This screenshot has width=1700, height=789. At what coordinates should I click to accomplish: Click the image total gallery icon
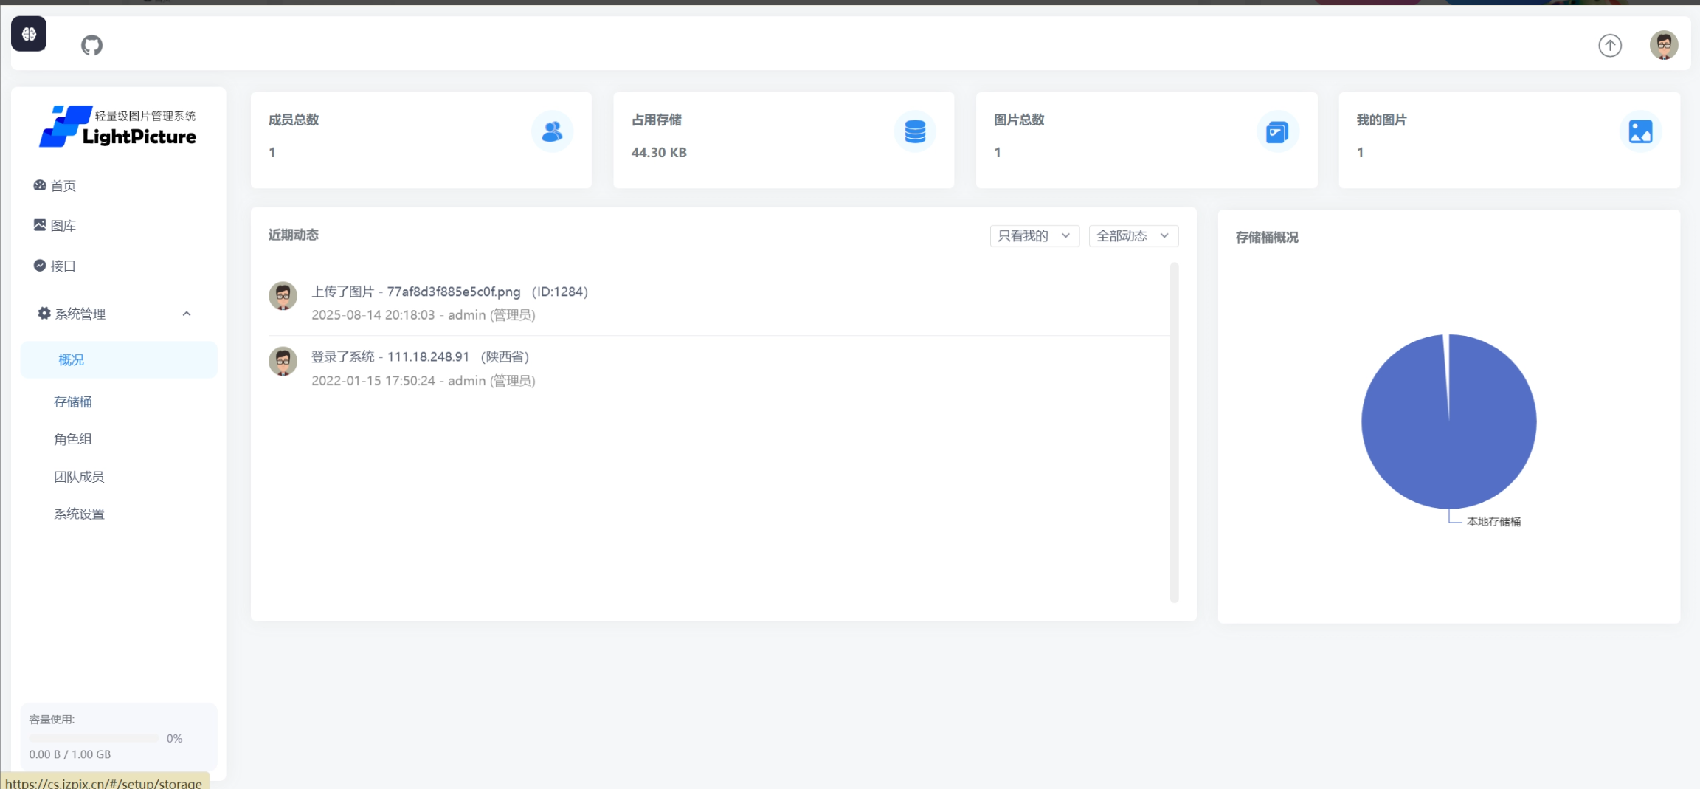[1277, 132]
